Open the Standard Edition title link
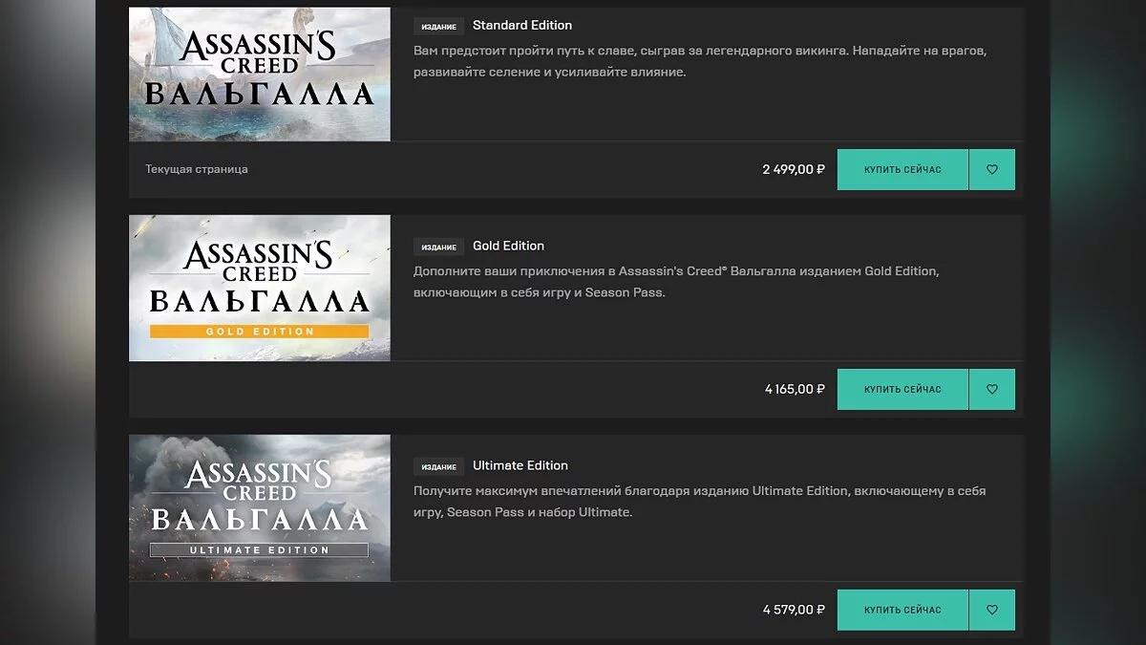This screenshot has width=1146, height=645. (x=522, y=26)
